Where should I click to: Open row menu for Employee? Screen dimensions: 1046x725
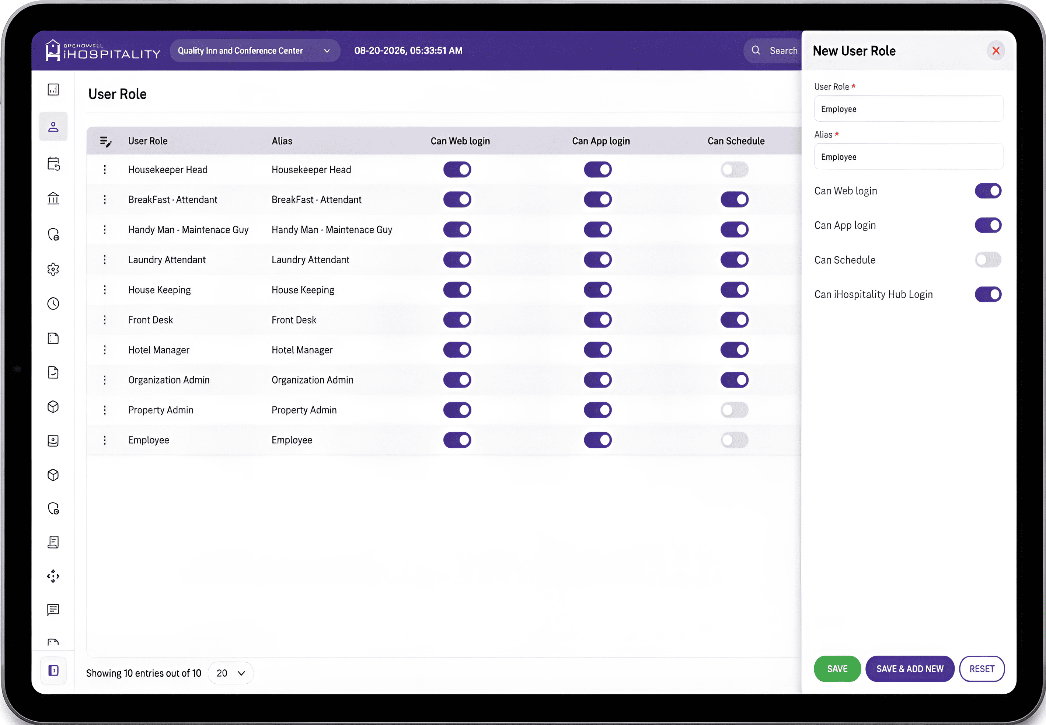point(105,440)
